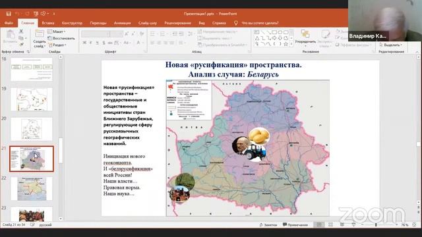Select the Triangle shape in shapes gallery
422x237 pixels.
256,38
